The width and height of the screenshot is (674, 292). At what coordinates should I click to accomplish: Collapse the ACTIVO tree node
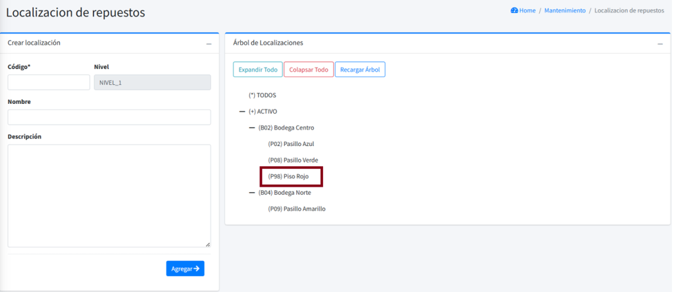(243, 112)
